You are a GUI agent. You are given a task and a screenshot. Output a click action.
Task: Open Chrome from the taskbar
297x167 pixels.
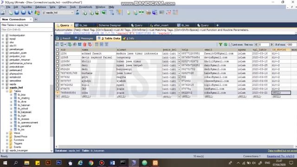(91, 163)
